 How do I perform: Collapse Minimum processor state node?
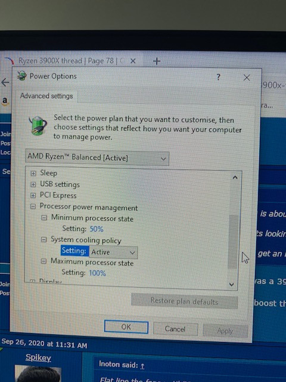pyautogui.click(x=44, y=217)
